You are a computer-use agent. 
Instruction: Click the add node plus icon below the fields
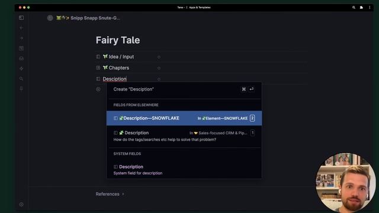[98, 89]
